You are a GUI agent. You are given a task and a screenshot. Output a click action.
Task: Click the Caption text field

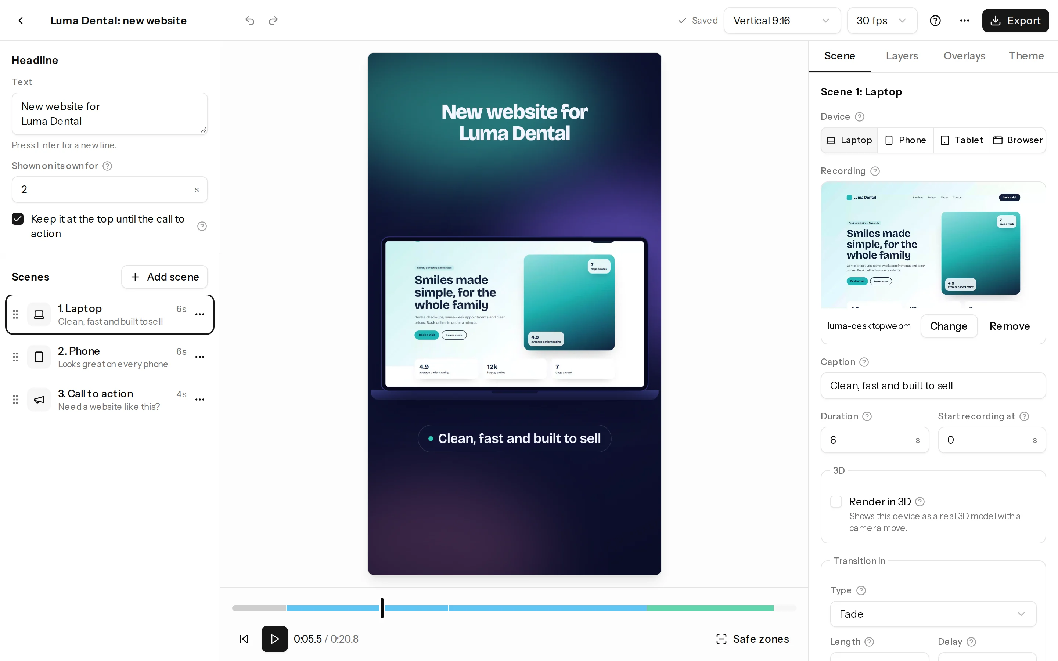tap(932, 386)
